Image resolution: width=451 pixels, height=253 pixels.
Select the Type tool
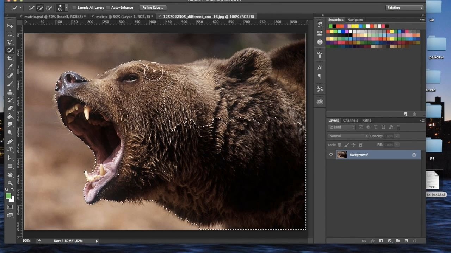click(x=10, y=149)
